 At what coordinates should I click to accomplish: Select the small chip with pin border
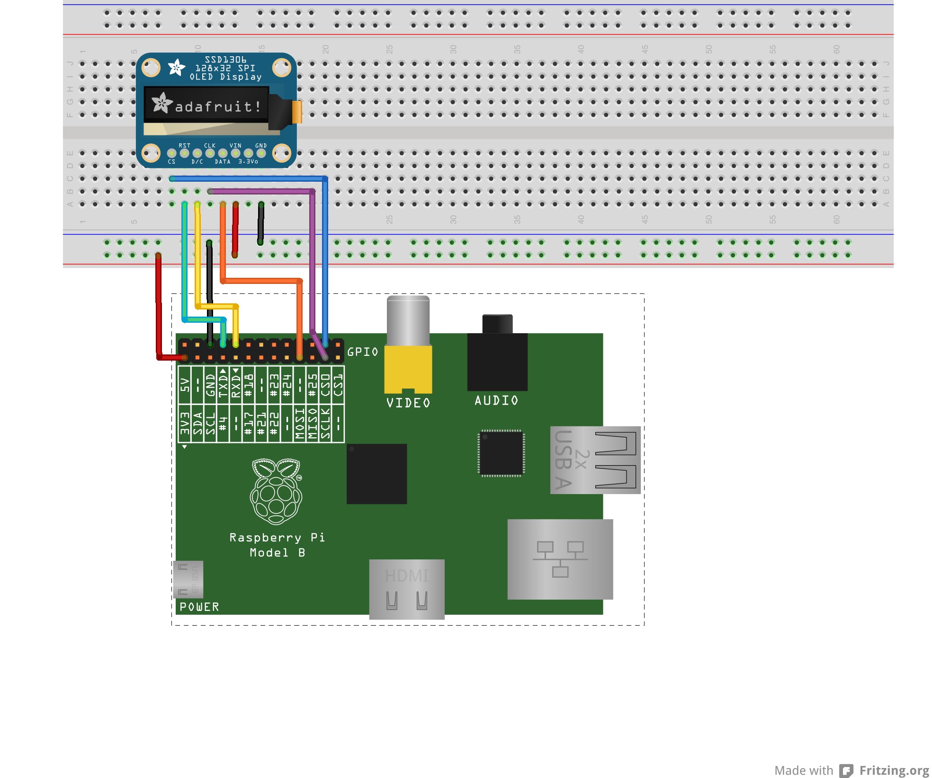(502, 453)
